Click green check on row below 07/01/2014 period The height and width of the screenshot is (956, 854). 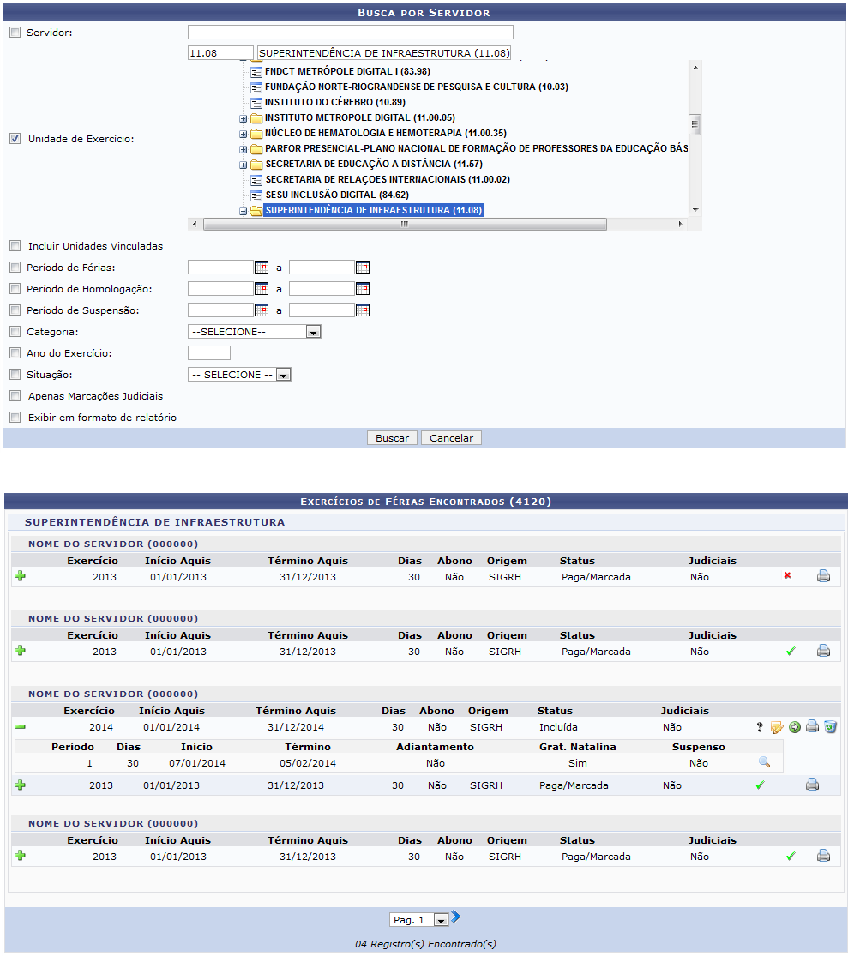(760, 785)
